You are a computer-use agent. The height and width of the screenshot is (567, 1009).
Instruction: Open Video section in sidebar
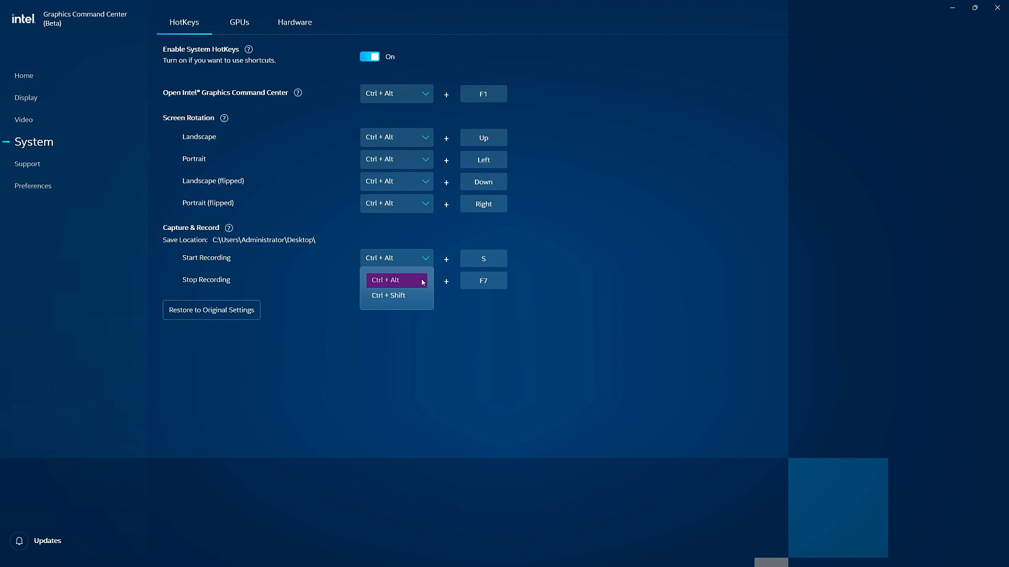click(x=23, y=120)
